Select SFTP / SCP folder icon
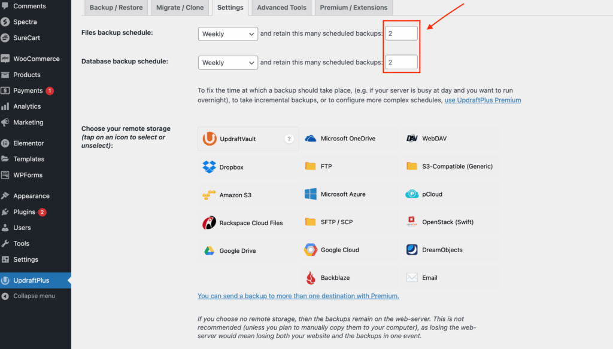The height and width of the screenshot is (349, 613). tap(311, 222)
